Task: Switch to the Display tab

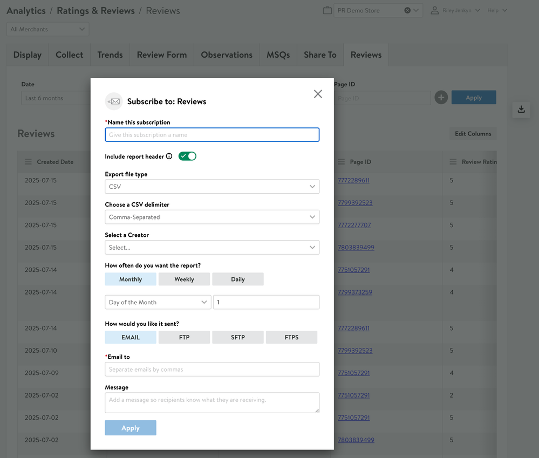Action: point(28,54)
